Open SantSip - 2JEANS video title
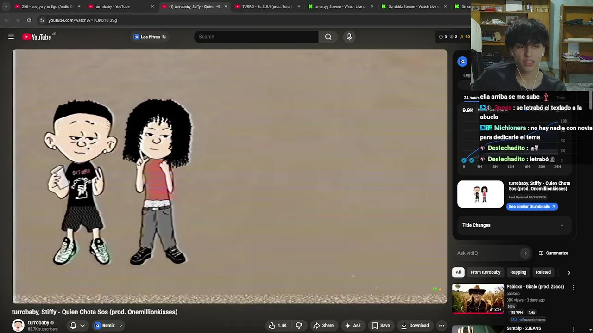This screenshot has height=333, width=593. click(x=524, y=328)
